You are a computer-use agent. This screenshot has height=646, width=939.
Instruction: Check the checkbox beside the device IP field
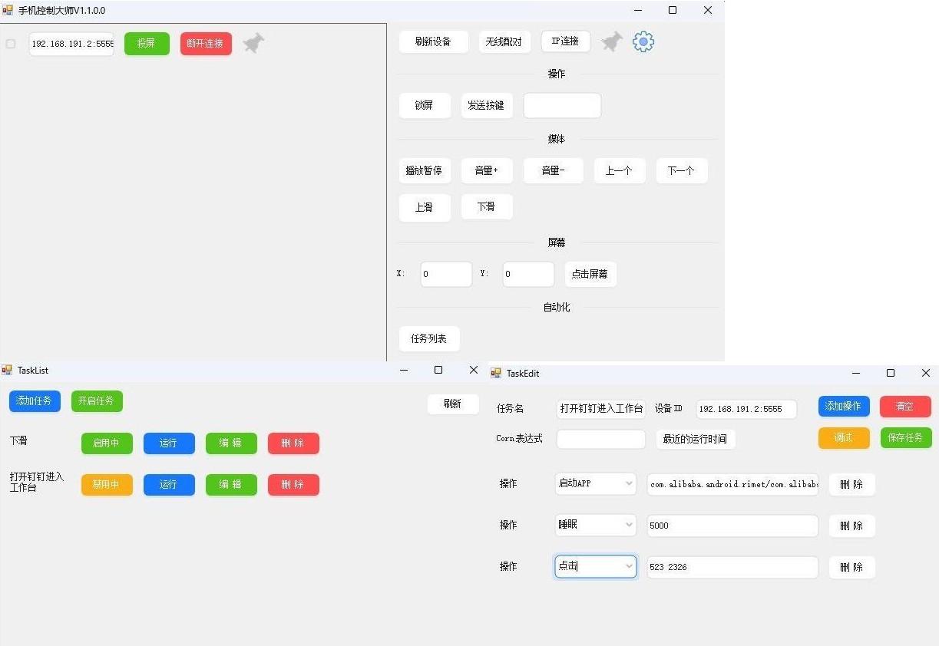pyautogui.click(x=11, y=44)
